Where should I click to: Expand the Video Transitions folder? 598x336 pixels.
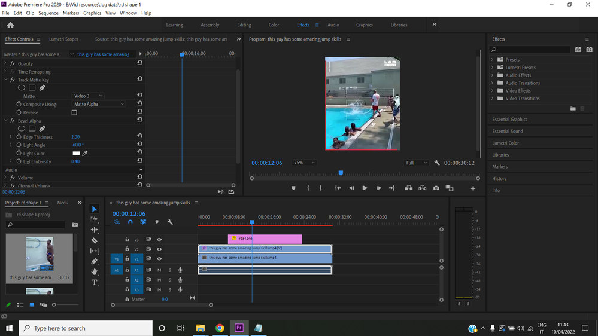click(493, 99)
